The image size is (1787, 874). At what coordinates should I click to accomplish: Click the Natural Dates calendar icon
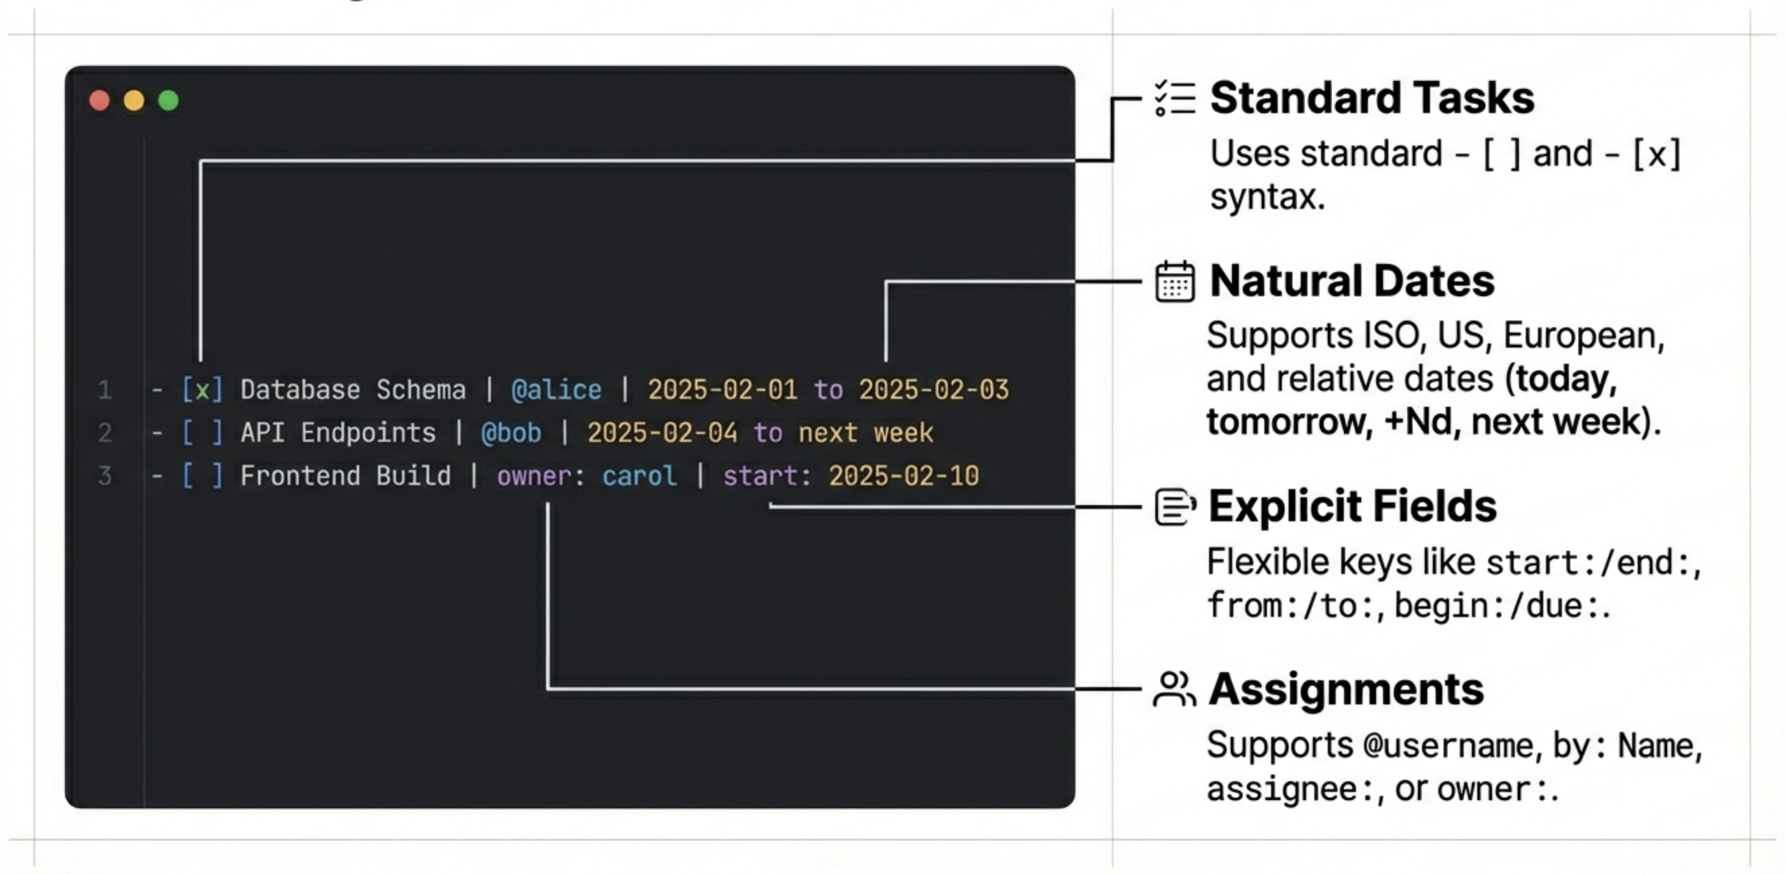tap(1175, 282)
